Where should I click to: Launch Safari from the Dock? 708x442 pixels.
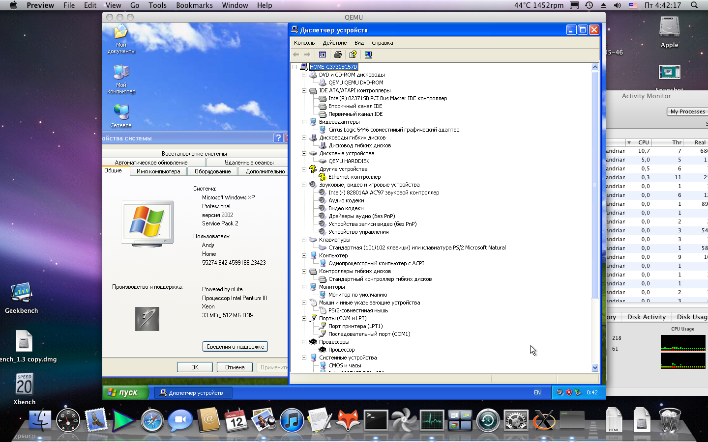click(x=152, y=421)
